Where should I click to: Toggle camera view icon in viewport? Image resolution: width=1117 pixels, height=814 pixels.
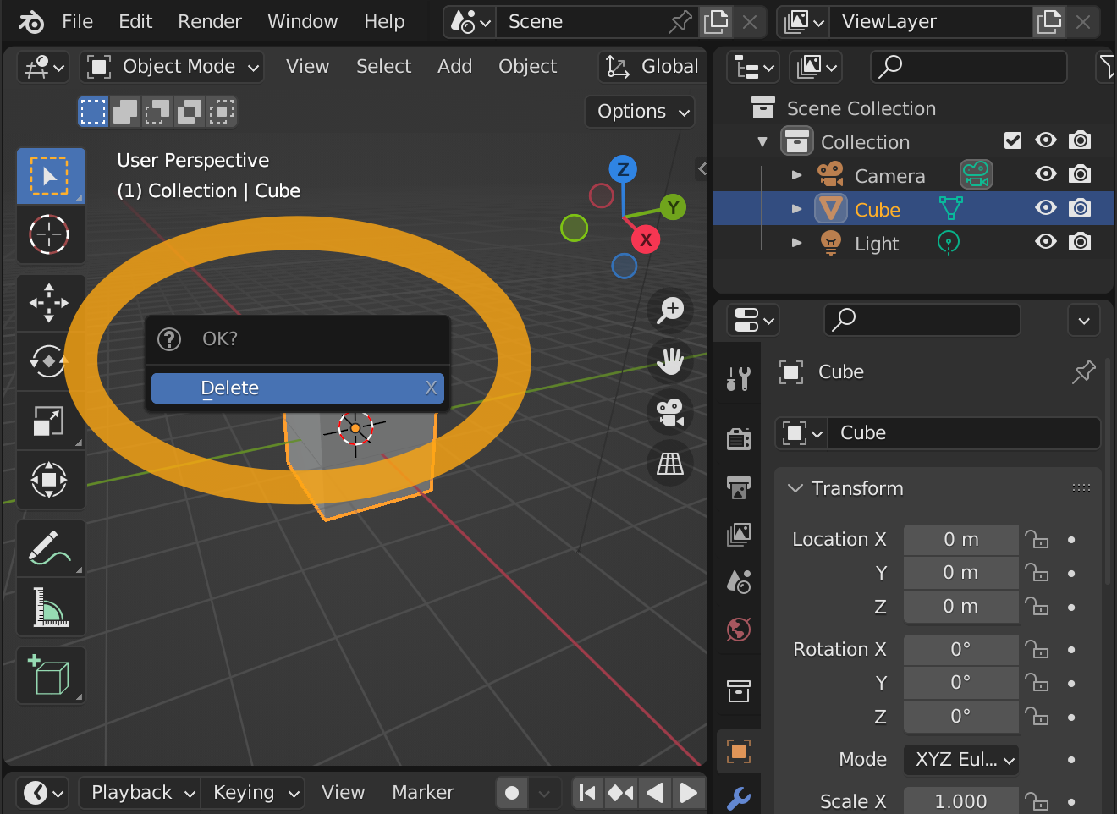click(670, 413)
